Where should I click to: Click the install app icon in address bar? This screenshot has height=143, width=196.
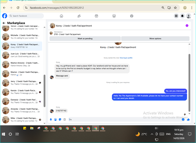169,7
